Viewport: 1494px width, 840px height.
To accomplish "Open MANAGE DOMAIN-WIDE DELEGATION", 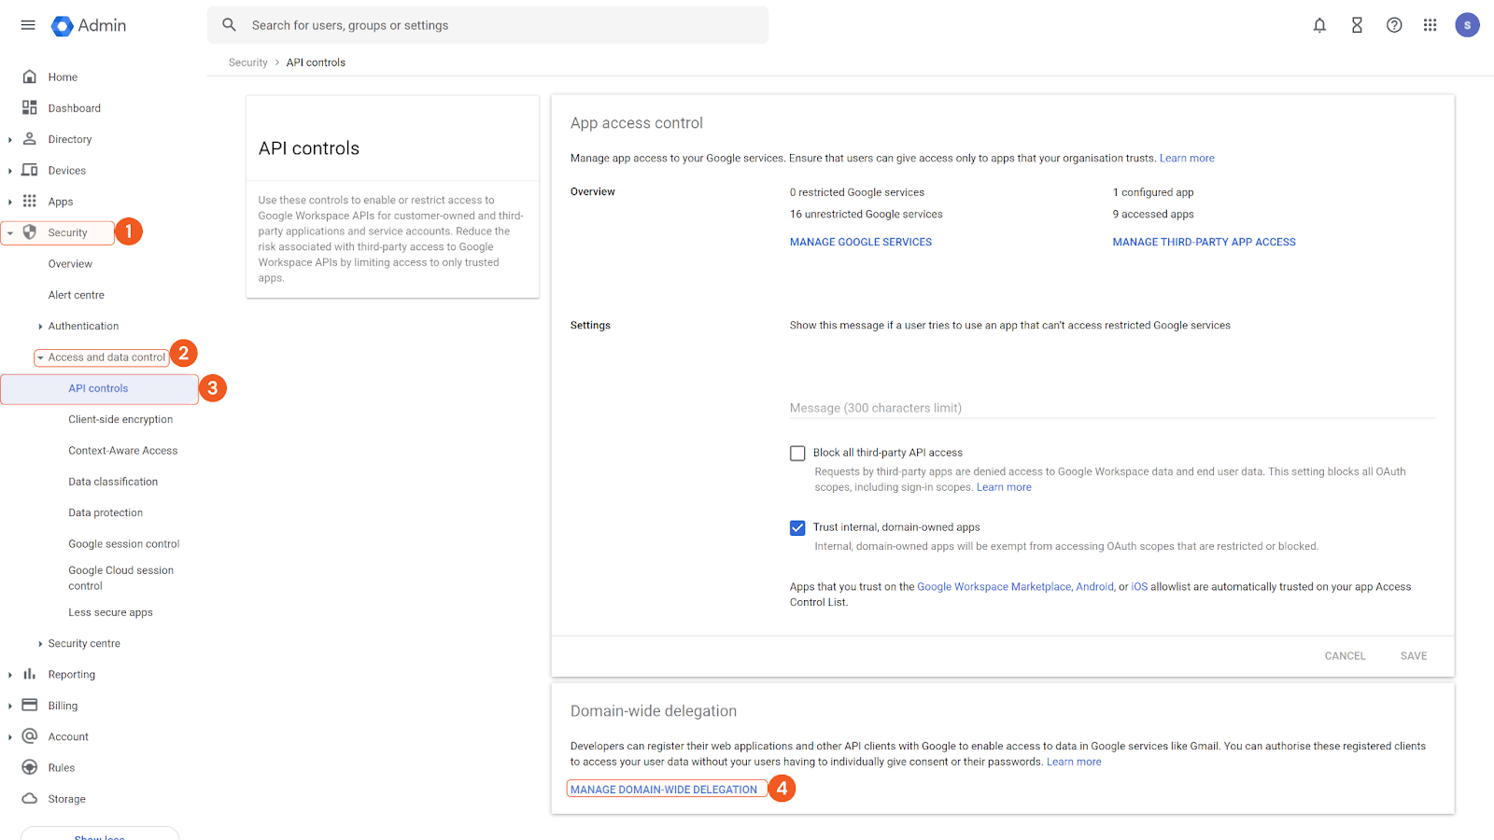I will (665, 789).
